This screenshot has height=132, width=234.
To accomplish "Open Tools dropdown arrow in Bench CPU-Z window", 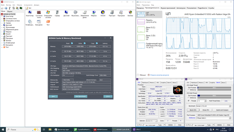I will tap(213, 125).
